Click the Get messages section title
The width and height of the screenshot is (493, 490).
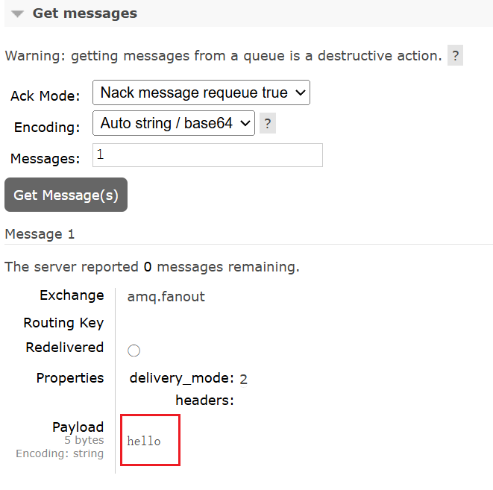[x=84, y=13]
